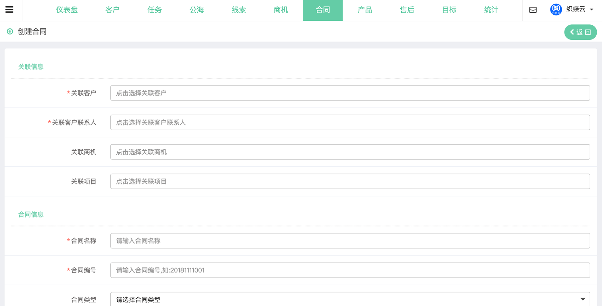Click the 关联信息 section heading
Viewport: 602px width, 306px height.
[x=31, y=67]
